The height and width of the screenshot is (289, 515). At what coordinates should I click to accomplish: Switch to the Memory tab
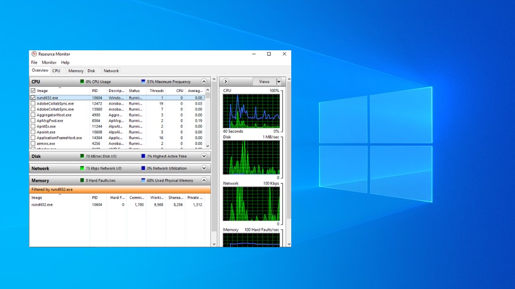point(75,71)
